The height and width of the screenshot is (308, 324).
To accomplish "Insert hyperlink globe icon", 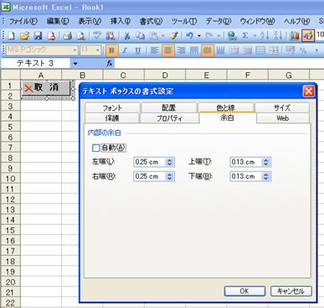I will click(x=232, y=36).
